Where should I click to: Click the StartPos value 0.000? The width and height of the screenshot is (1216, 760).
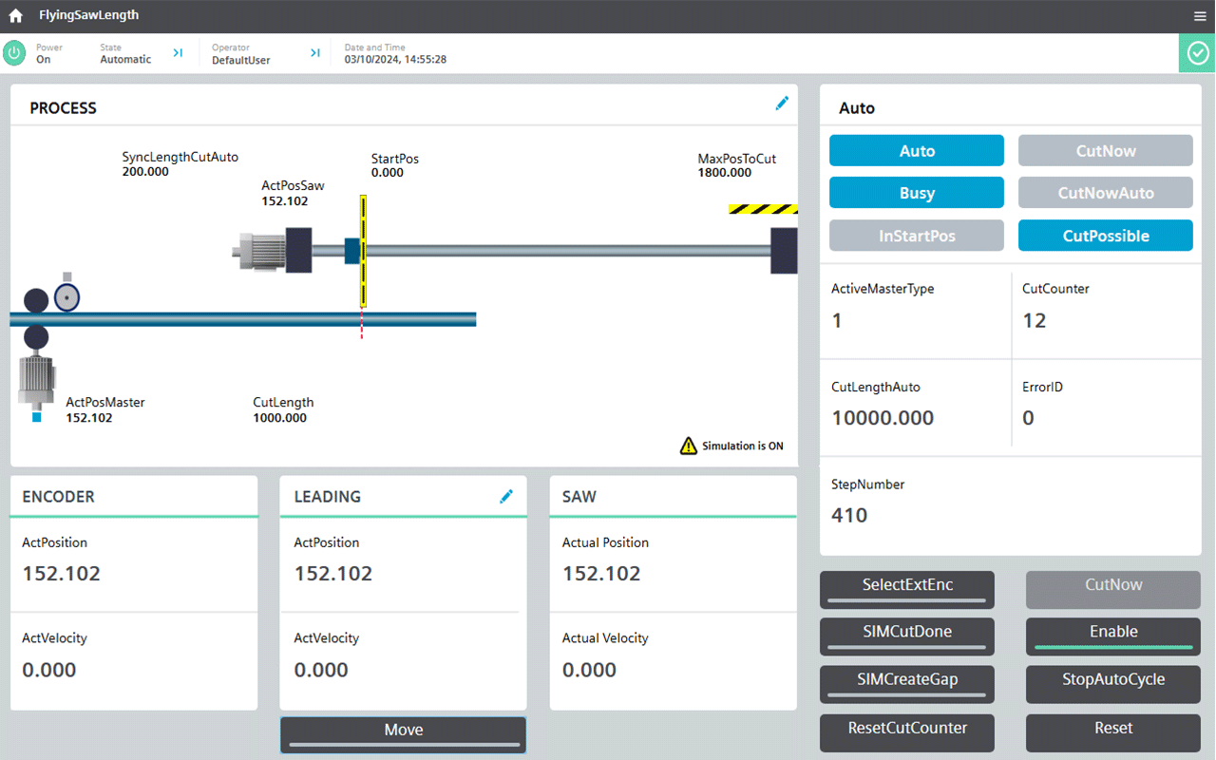[388, 173]
